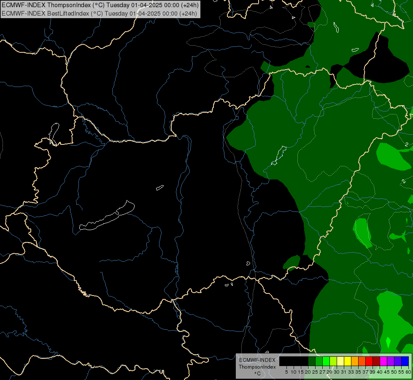Image resolution: width=413 pixels, height=380 pixels.
Task: Click the legend scale value 50
Action: click(394, 372)
